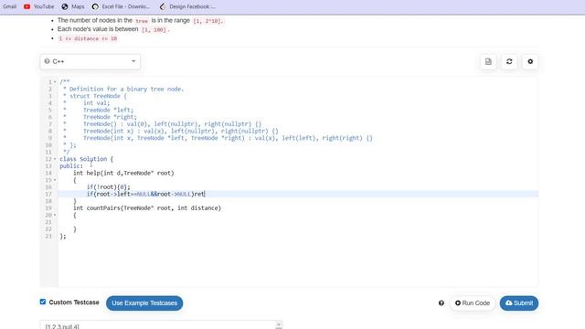The image size is (585, 329).
Task: Place cursor on empty line 21
Action: coord(298,222)
